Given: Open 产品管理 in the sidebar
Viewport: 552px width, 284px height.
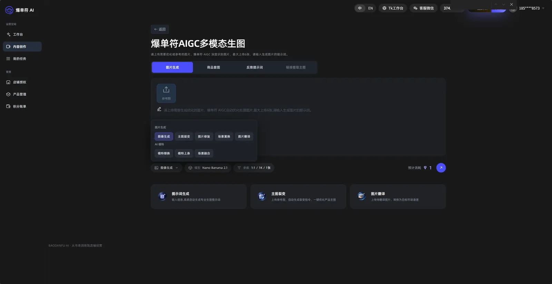Looking at the screenshot, I should pyautogui.click(x=22, y=94).
